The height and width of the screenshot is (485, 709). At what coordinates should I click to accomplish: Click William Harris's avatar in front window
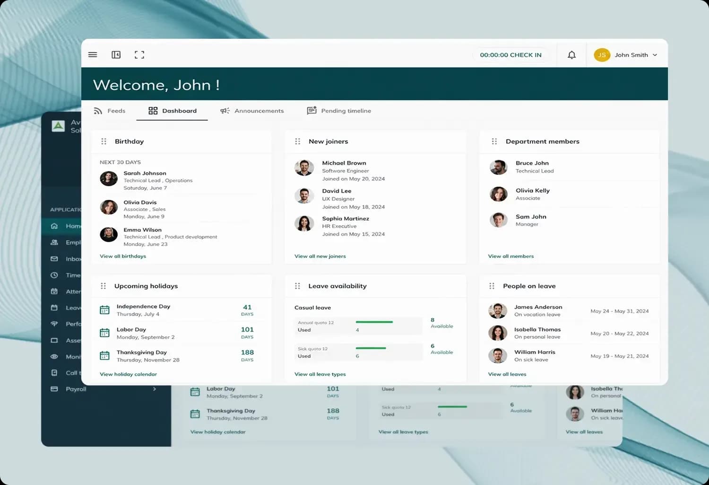[x=497, y=355]
